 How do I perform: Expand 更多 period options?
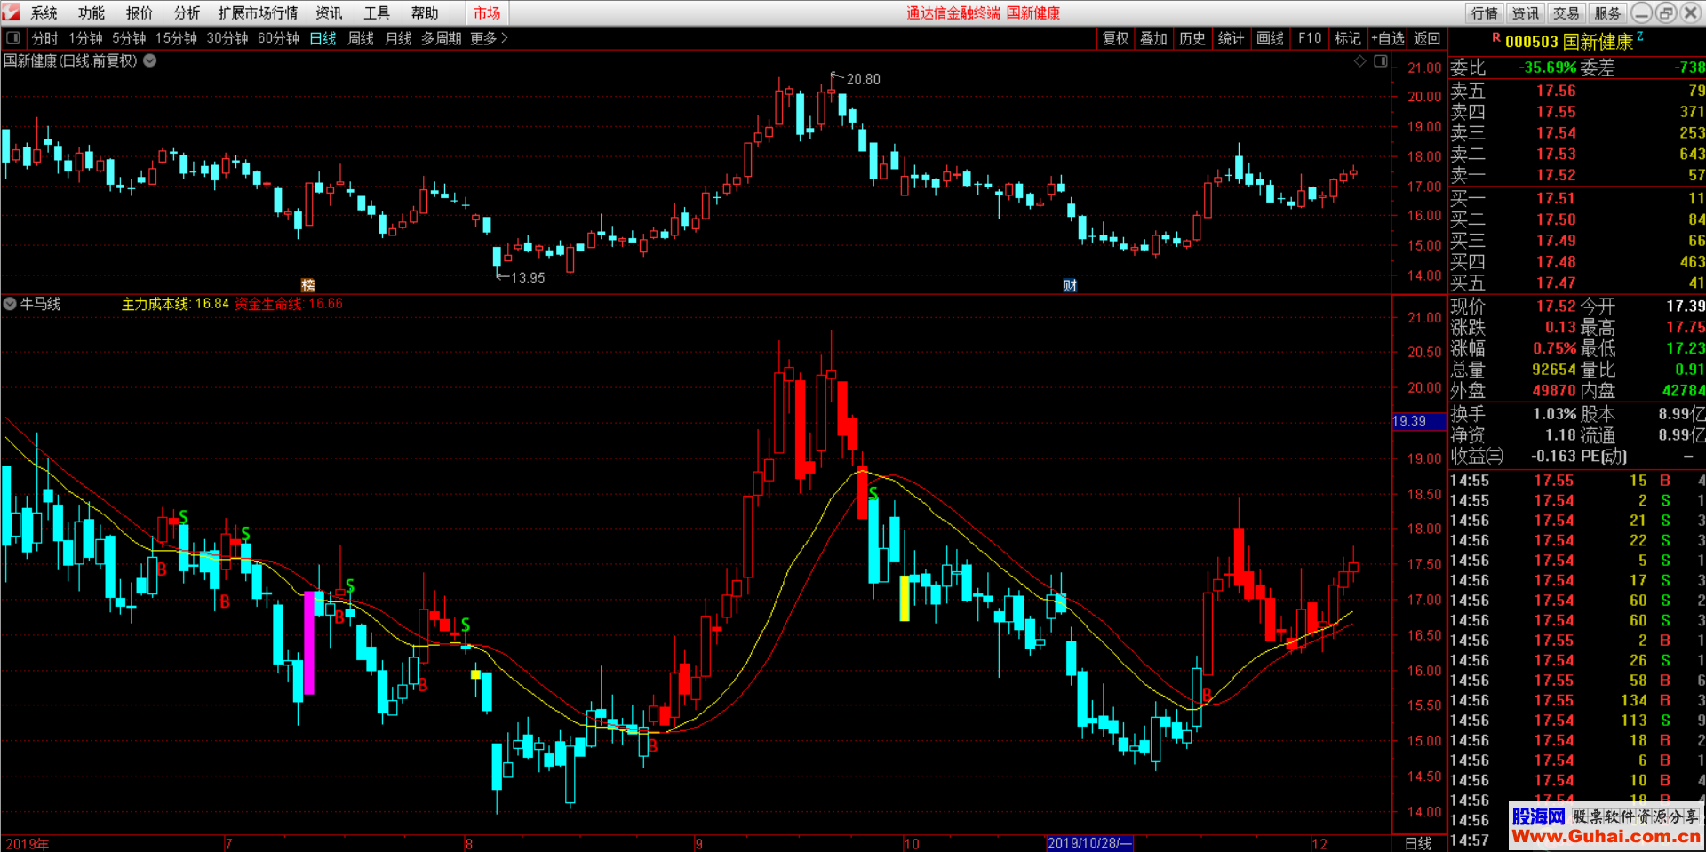click(x=489, y=38)
